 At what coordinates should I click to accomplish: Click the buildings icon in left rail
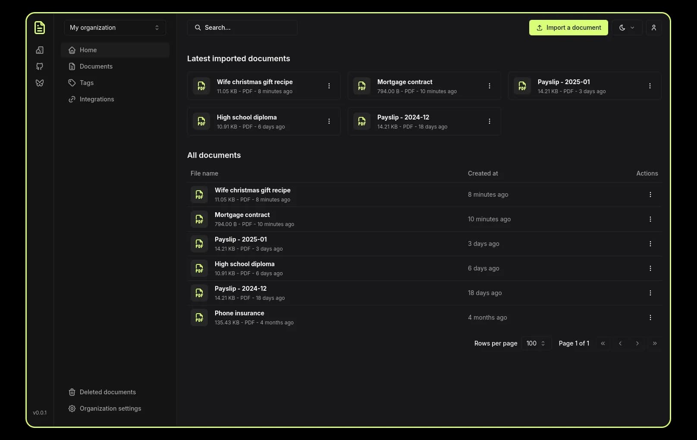coord(40,50)
